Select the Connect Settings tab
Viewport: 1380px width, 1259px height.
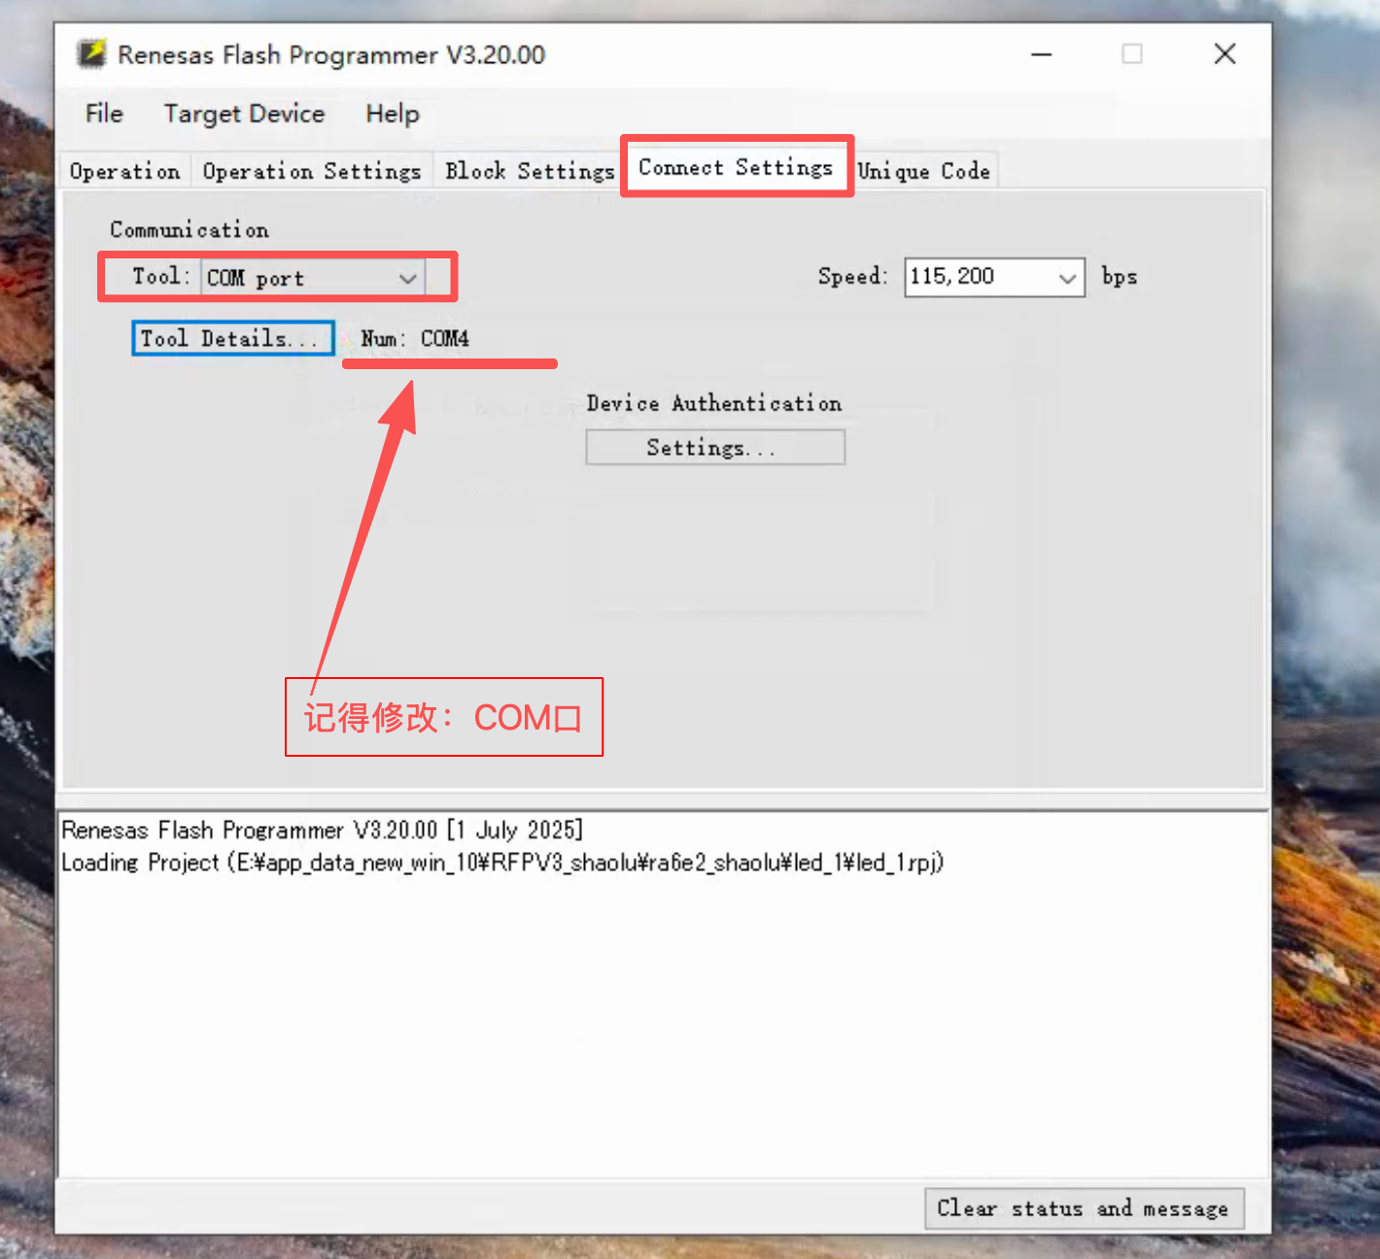tap(736, 167)
